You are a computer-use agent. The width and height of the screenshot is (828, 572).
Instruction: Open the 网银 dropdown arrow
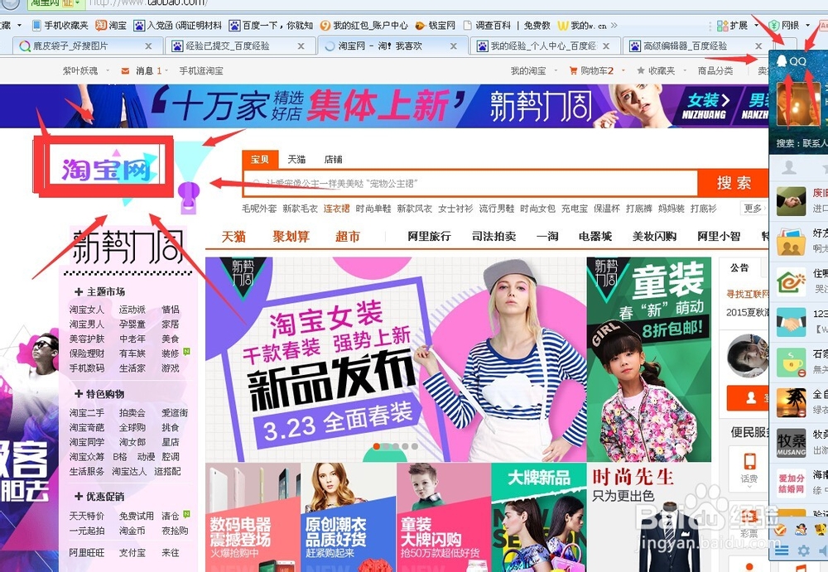[807, 26]
